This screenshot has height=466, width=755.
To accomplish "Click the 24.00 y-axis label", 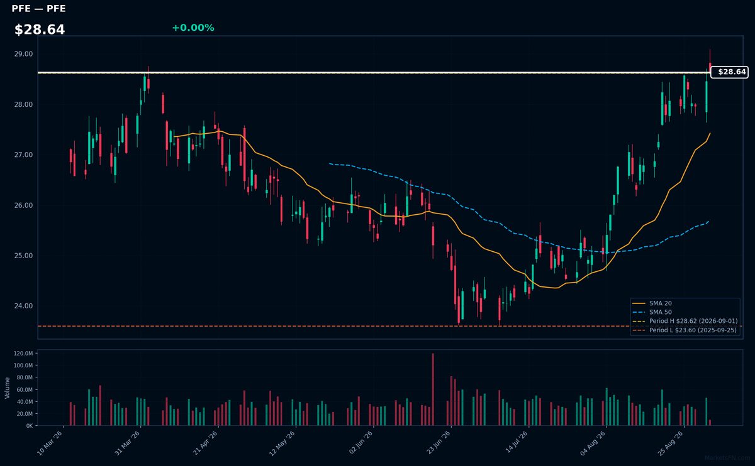I will [x=24, y=306].
